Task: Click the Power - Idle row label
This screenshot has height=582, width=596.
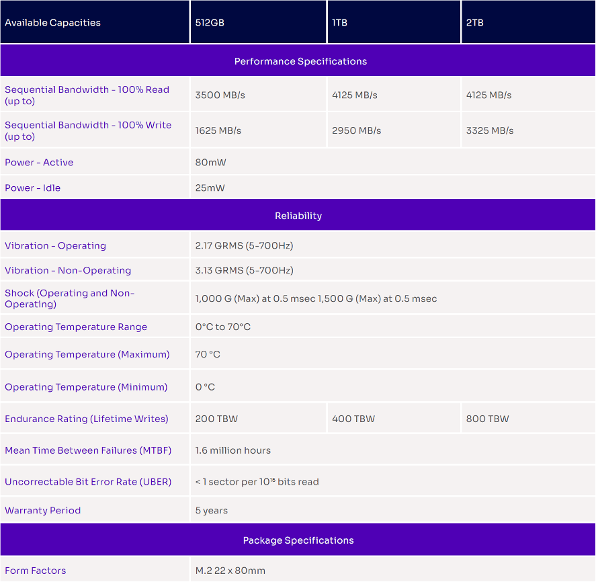Action: coord(32,188)
